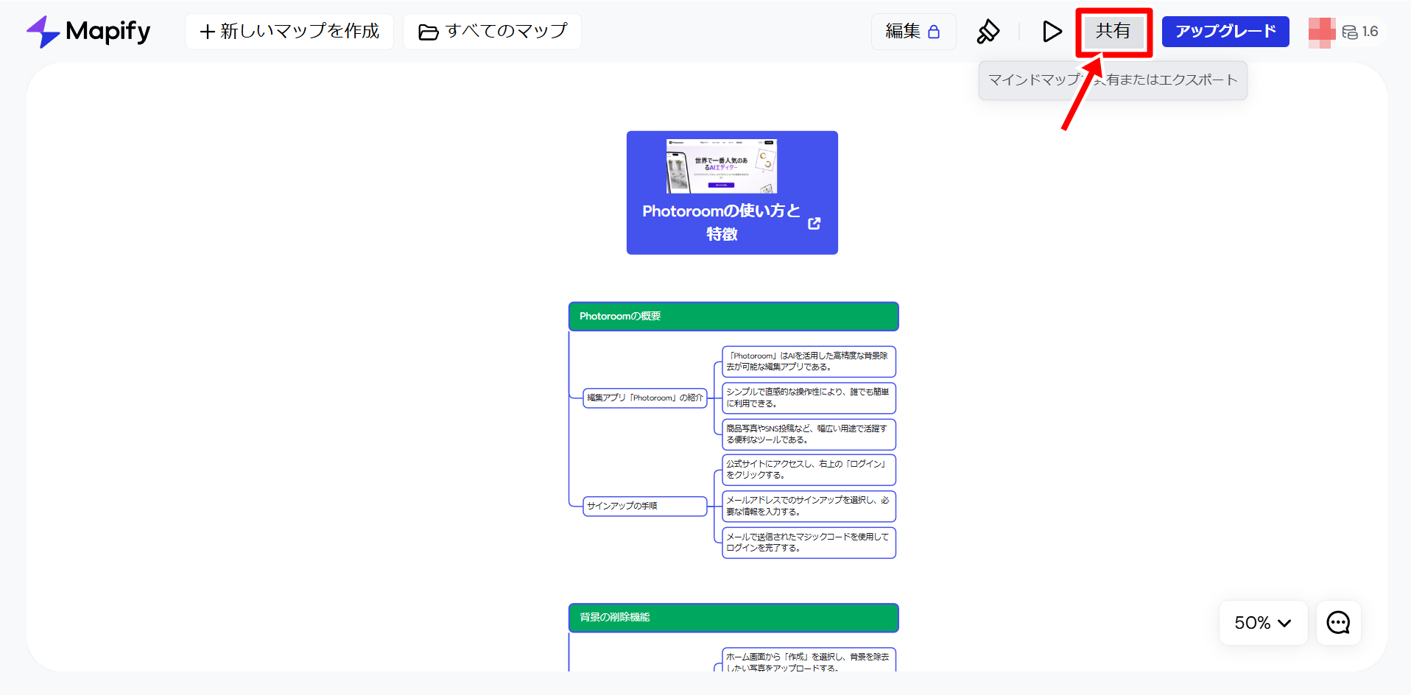Click the pin style icon in toolbar
1411x695 pixels.
988,32
